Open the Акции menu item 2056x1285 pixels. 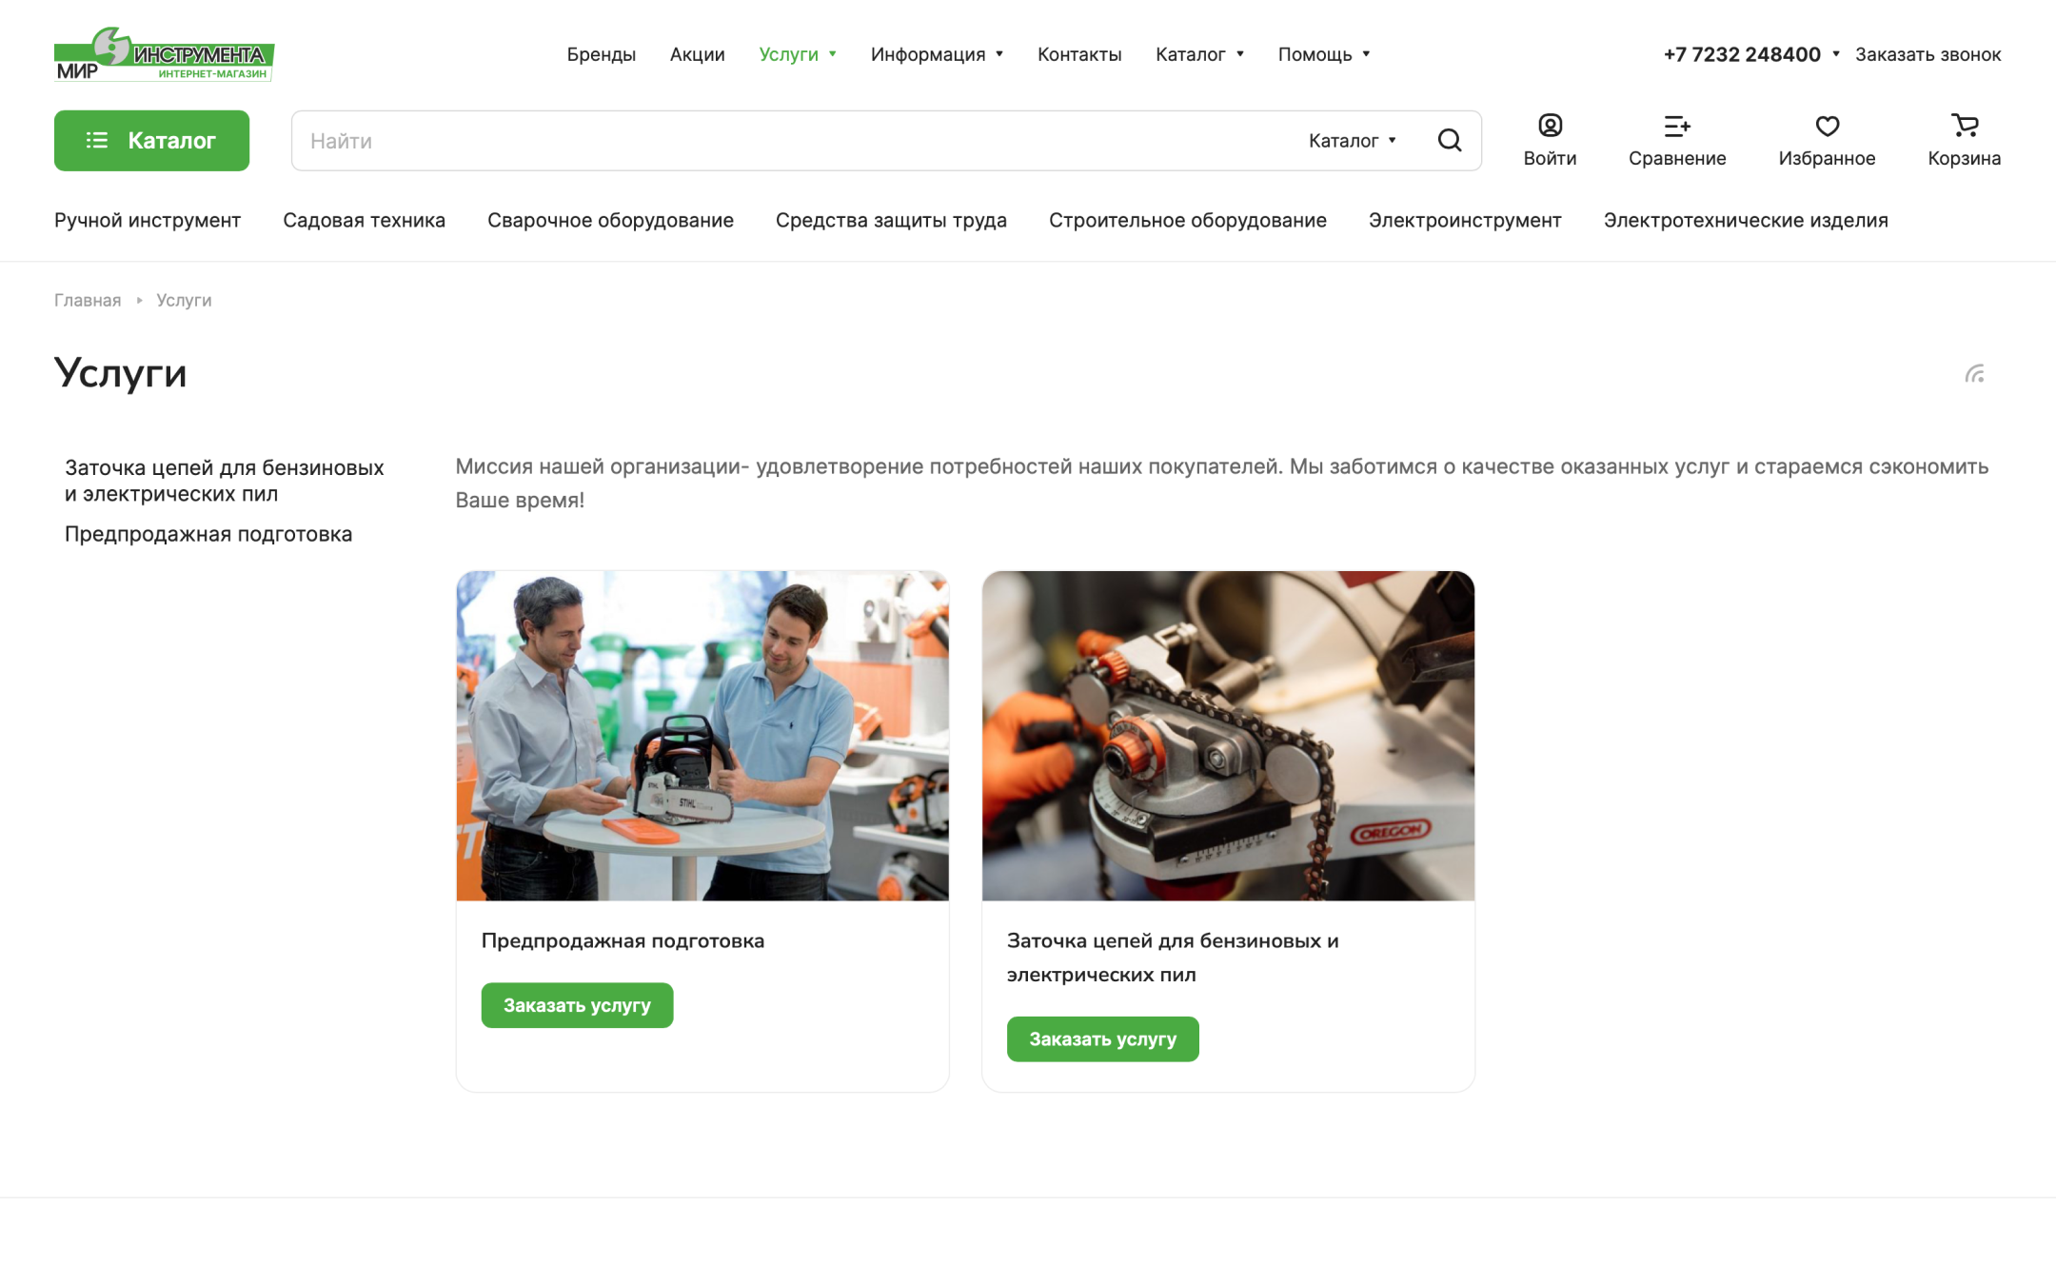697,54
